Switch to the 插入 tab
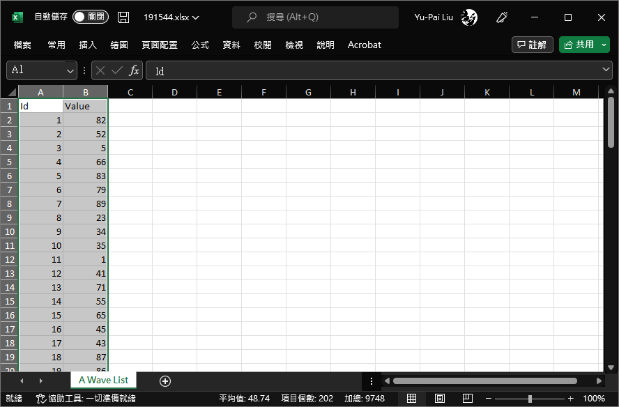Screen dimensions: 619x407 click(88, 45)
